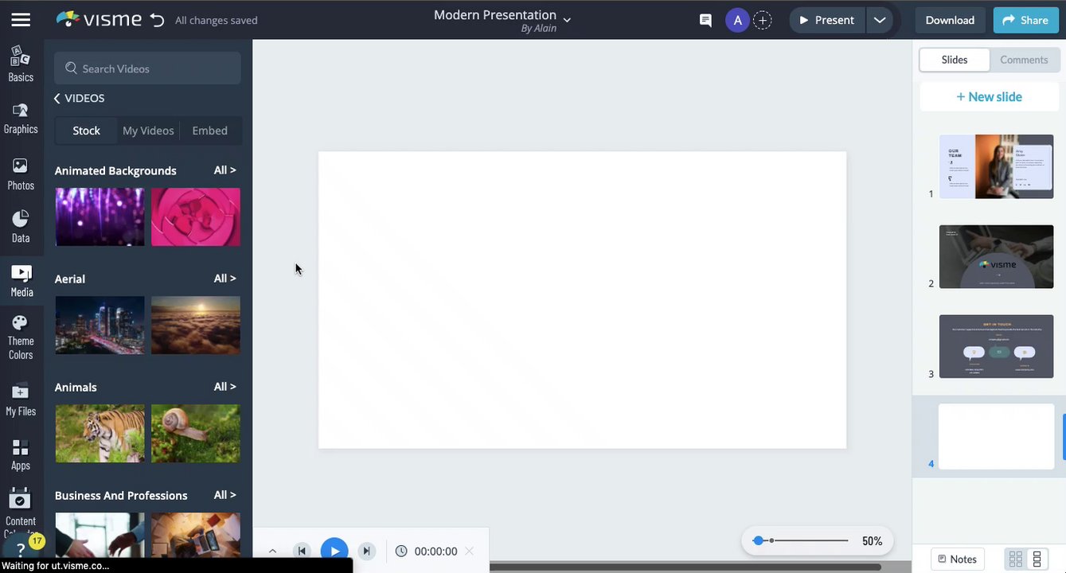Select the Embed tab
Screen dimensions: 1066x573
(x=210, y=131)
